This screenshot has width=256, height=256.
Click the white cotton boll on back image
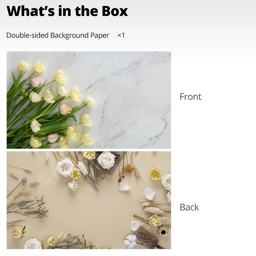pos(130,240)
